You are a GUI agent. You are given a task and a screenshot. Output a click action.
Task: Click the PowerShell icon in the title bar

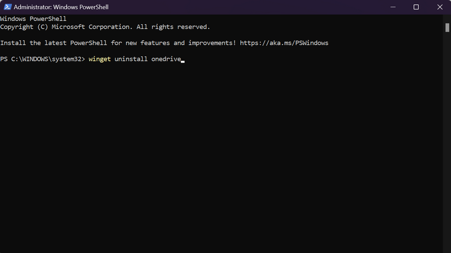6,7
